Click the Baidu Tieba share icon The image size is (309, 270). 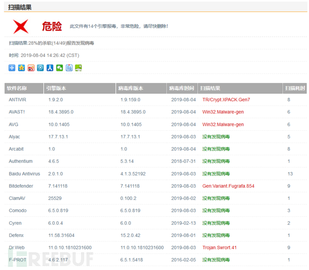point(69,68)
